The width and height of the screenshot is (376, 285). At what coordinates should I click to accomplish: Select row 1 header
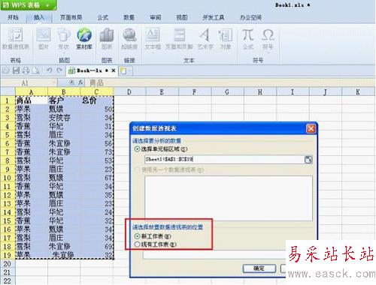pos(8,100)
